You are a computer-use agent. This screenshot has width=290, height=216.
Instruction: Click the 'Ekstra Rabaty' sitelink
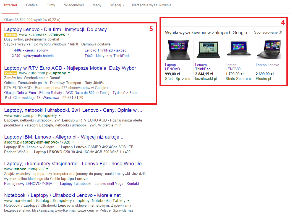click(x=51, y=93)
